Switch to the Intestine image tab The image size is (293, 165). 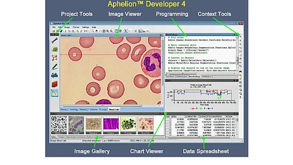(94, 110)
